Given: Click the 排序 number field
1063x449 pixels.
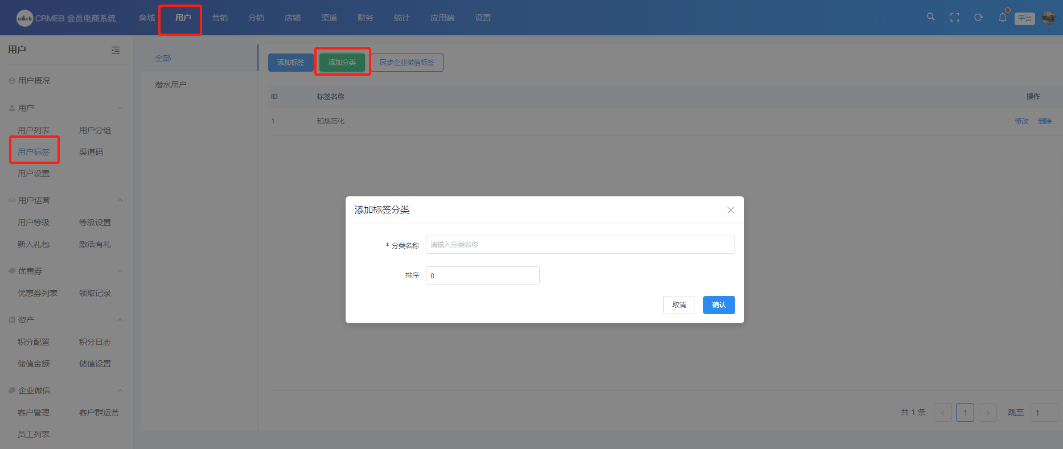Looking at the screenshot, I should [482, 275].
